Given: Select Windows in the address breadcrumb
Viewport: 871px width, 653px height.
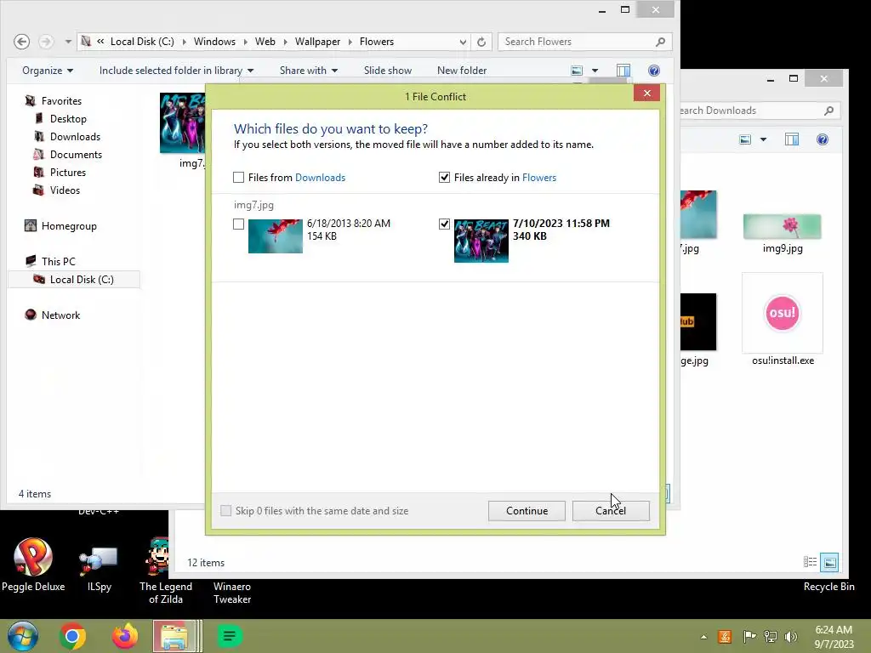Looking at the screenshot, I should tap(214, 42).
